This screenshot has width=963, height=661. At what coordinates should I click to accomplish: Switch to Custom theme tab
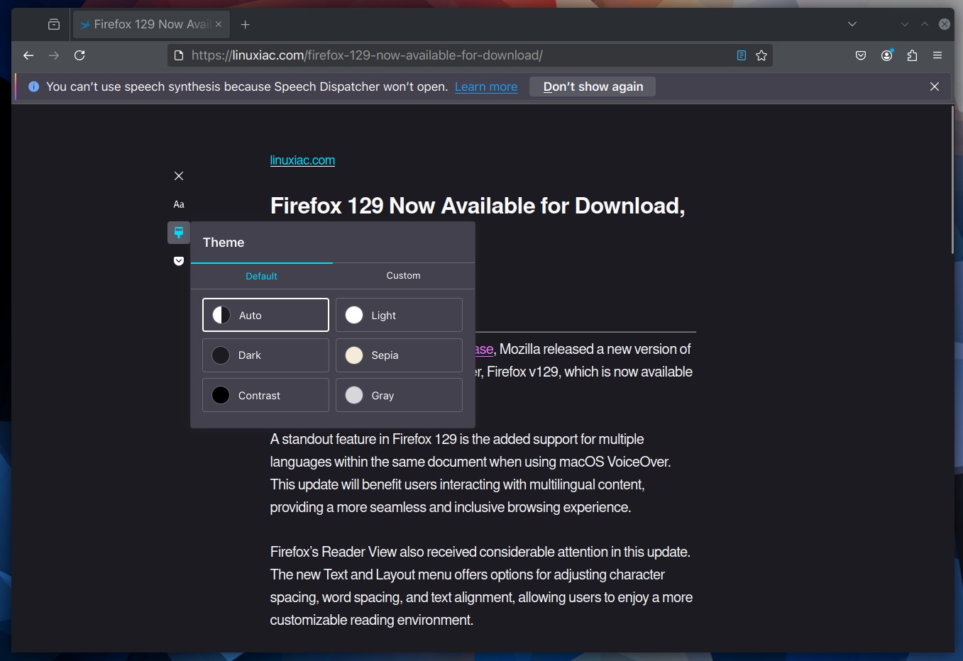403,276
